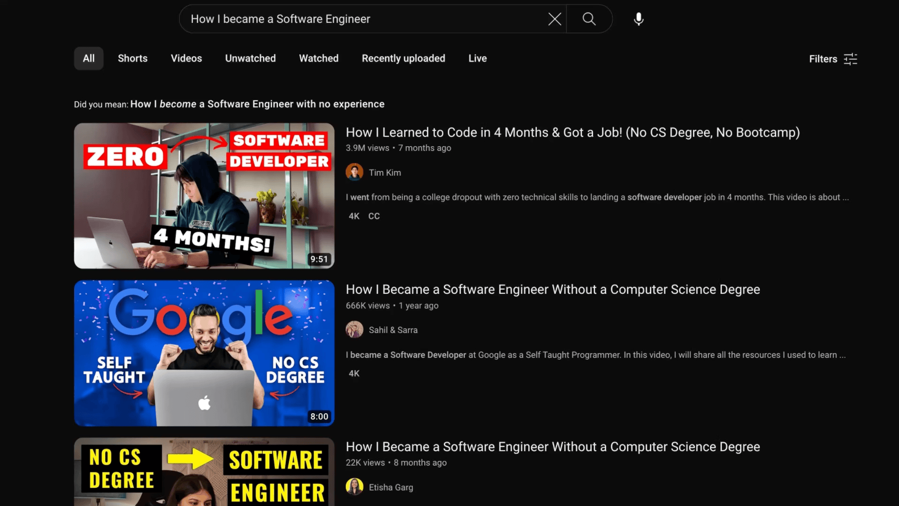Visit the Etisha Garg channel name
This screenshot has width=899, height=506.
(391, 487)
